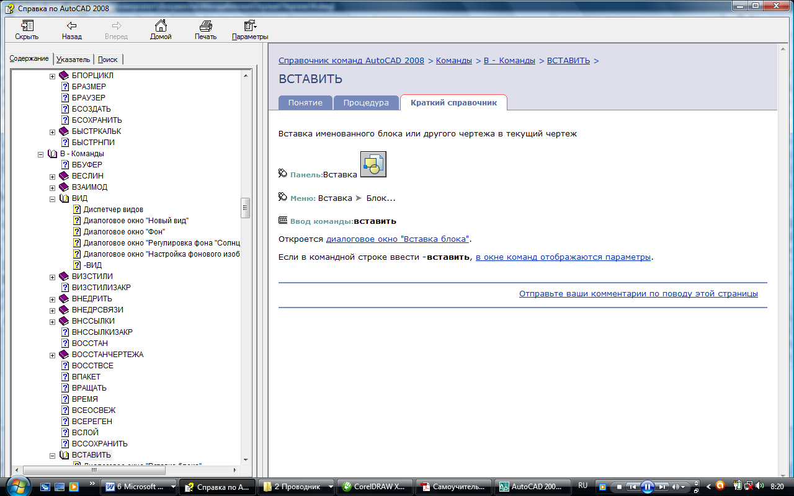Image resolution: width=794 pixels, height=496 pixels.
Task: Switch to the Содержание tab
Action: tap(29, 58)
